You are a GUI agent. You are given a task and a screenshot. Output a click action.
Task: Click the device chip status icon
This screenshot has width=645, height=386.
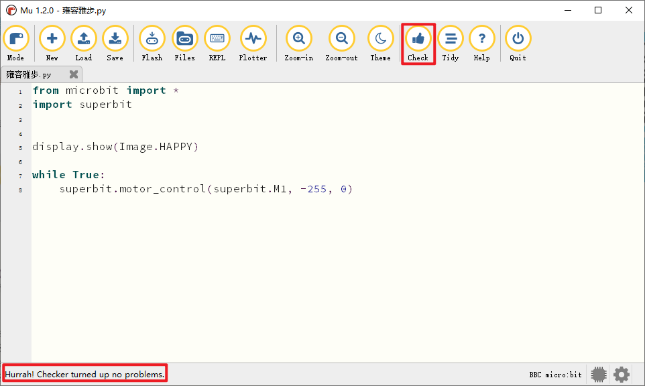(599, 375)
